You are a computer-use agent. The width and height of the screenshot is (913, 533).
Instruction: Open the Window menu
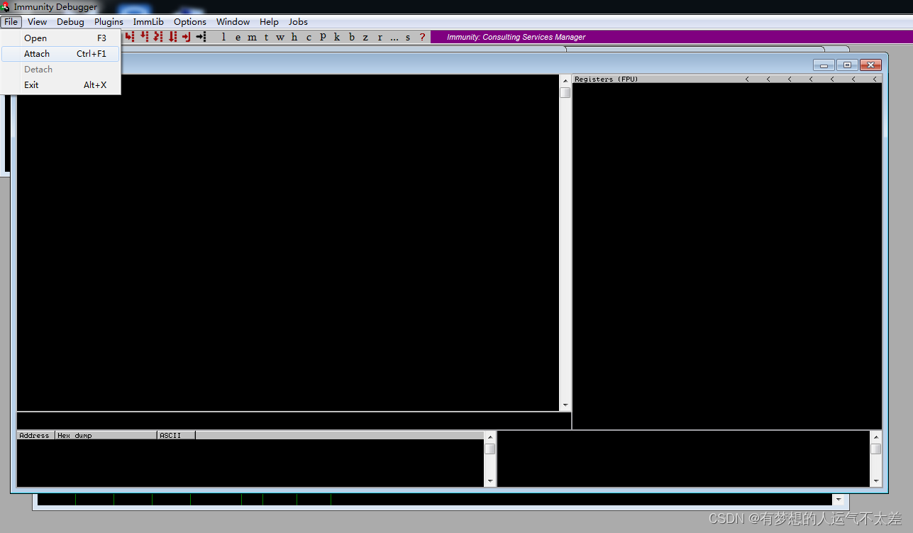pos(233,22)
